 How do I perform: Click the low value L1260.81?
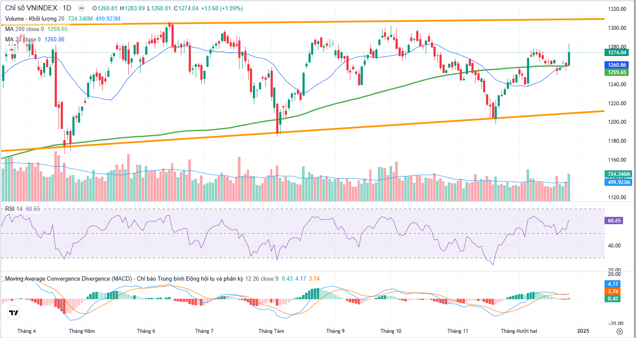coord(159,8)
